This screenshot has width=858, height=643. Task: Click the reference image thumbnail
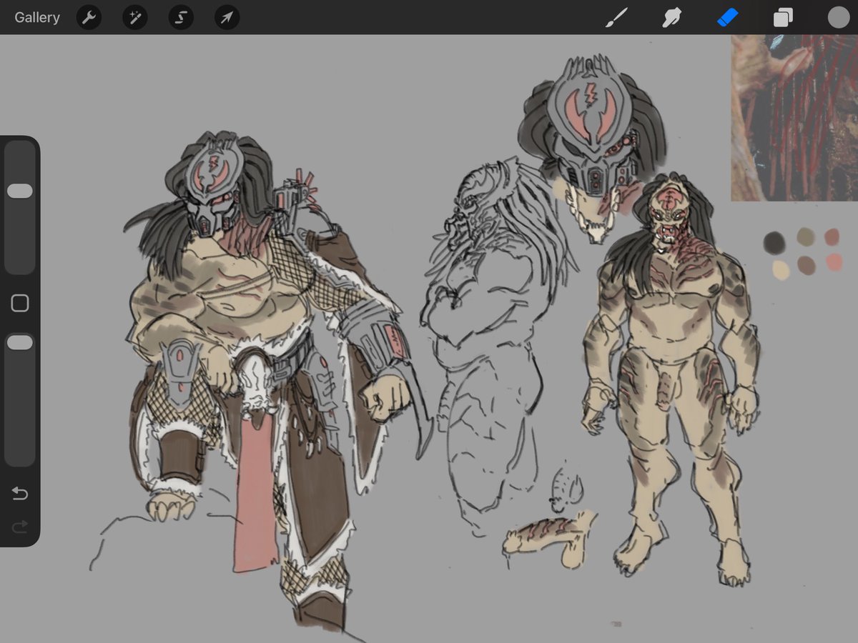[x=794, y=118]
